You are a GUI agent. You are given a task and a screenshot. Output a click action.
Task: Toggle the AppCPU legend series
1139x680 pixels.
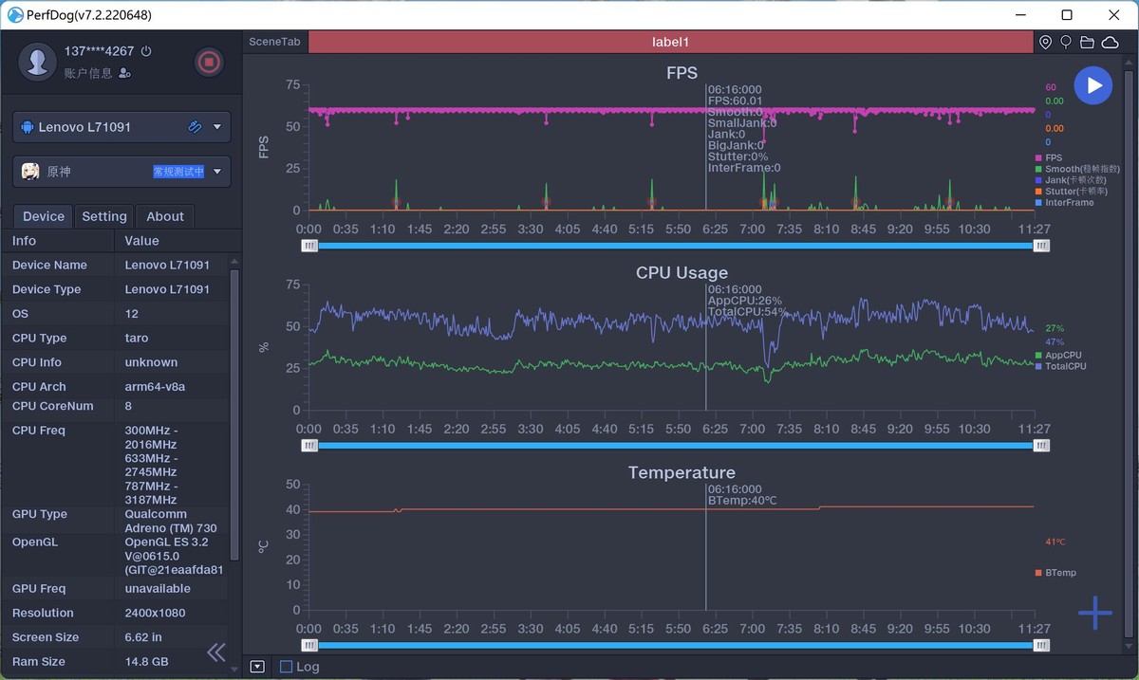coord(1062,355)
